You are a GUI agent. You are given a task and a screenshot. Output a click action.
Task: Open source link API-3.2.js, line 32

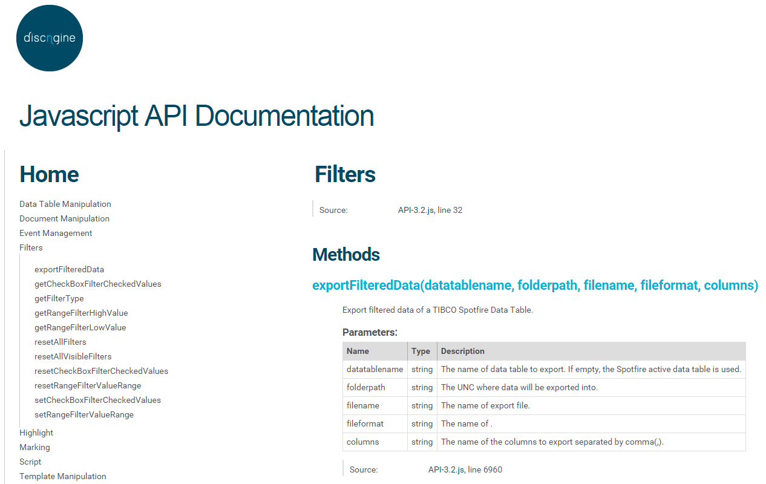[430, 210]
